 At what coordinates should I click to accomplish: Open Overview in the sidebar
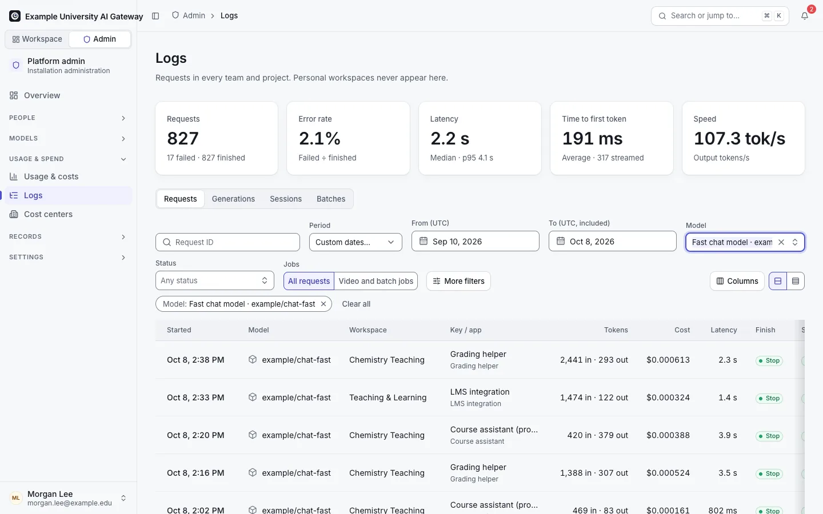coord(68,95)
